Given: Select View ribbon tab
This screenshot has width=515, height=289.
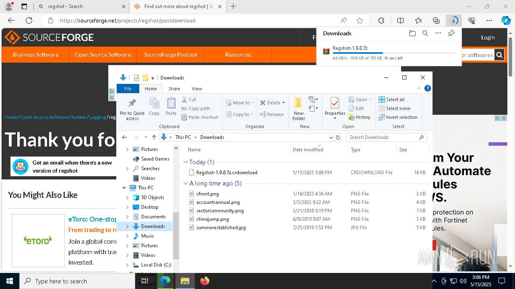Looking at the screenshot, I should [197, 89].
